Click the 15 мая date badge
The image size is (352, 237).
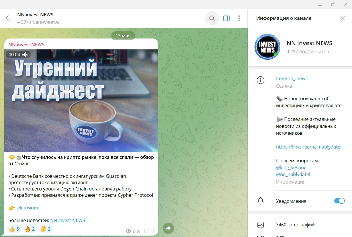(123, 36)
